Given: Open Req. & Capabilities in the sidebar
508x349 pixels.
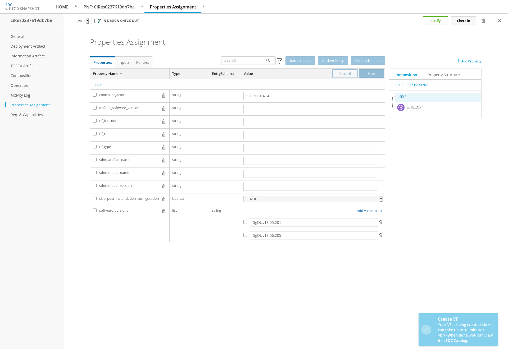Looking at the screenshot, I should [26, 115].
